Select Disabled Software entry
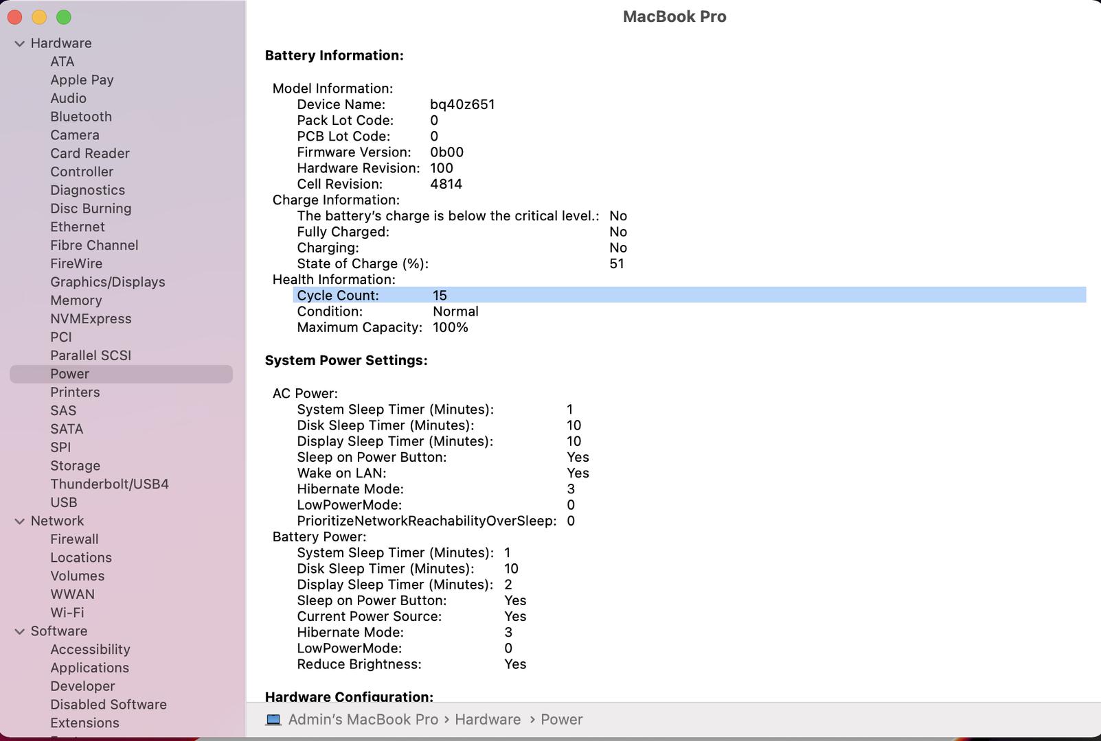1101x741 pixels. click(109, 705)
